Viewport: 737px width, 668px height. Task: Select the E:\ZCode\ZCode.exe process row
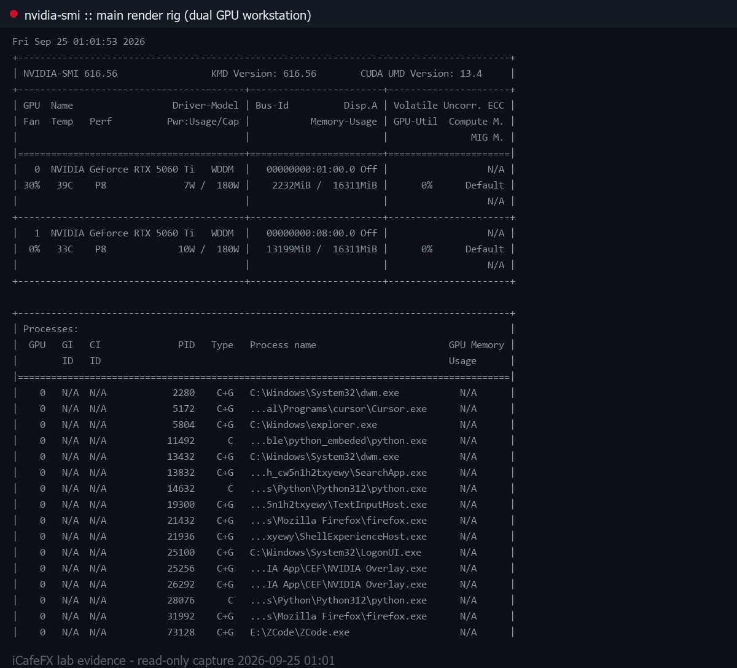(x=264, y=632)
